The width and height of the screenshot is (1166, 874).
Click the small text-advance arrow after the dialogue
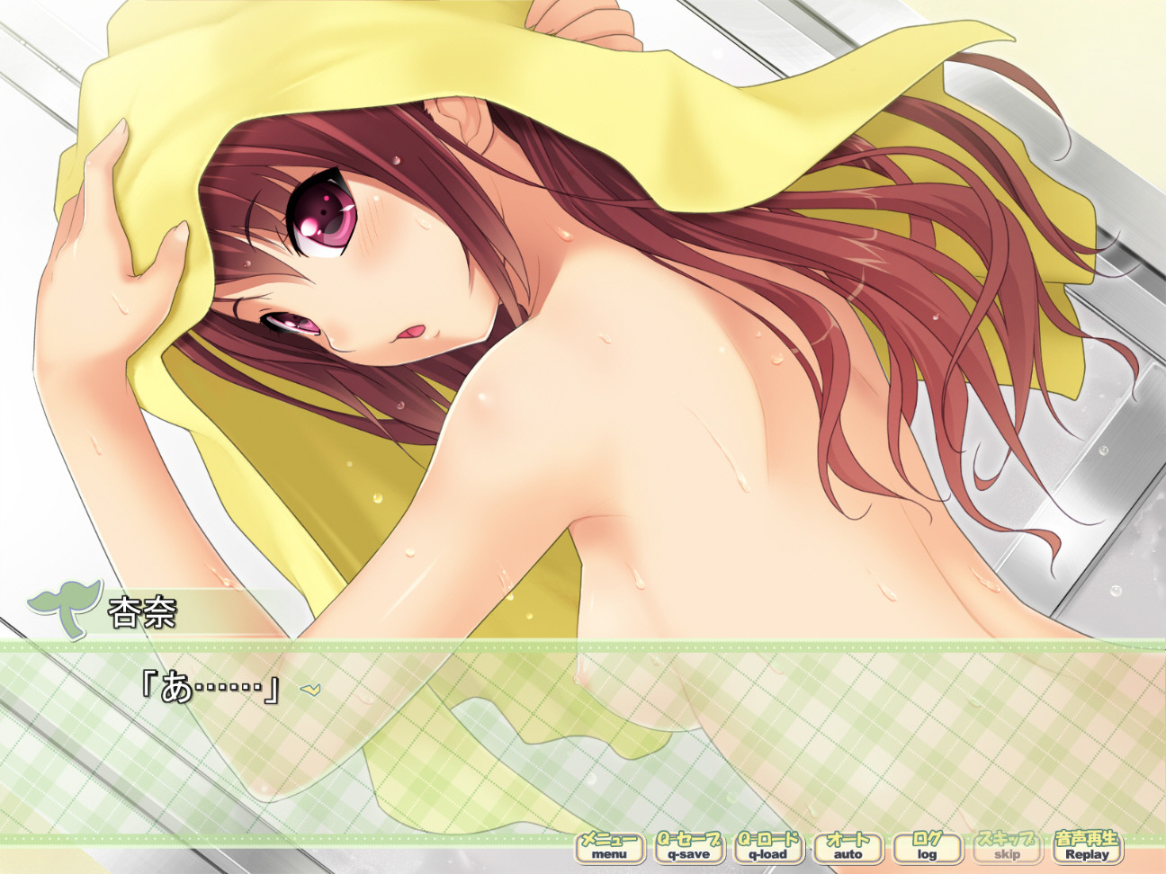[x=310, y=691]
